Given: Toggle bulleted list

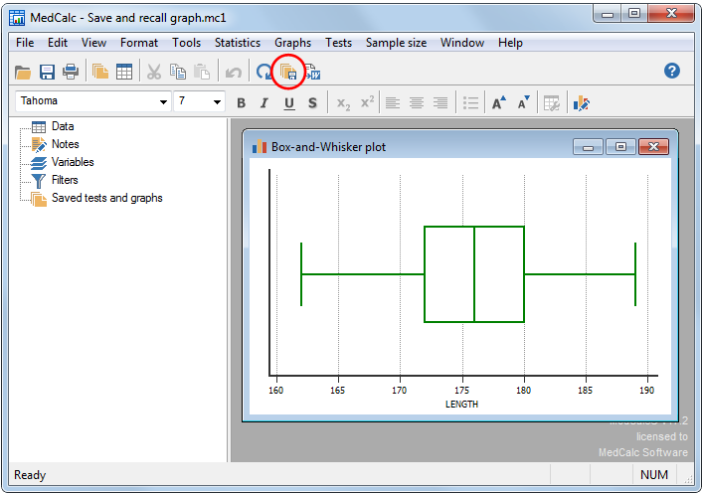Looking at the screenshot, I should coord(470,103).
